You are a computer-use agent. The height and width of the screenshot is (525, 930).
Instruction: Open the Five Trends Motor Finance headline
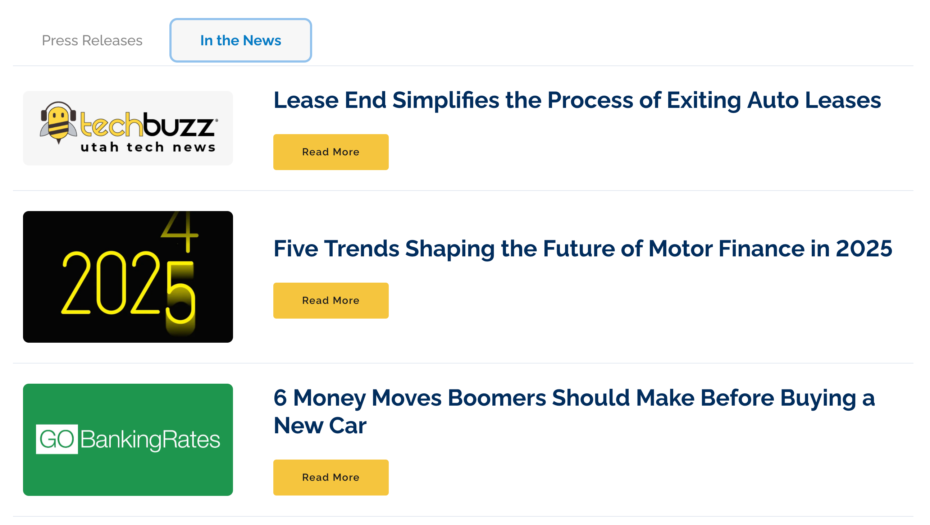pyautogui.click(x=583, y=248)
